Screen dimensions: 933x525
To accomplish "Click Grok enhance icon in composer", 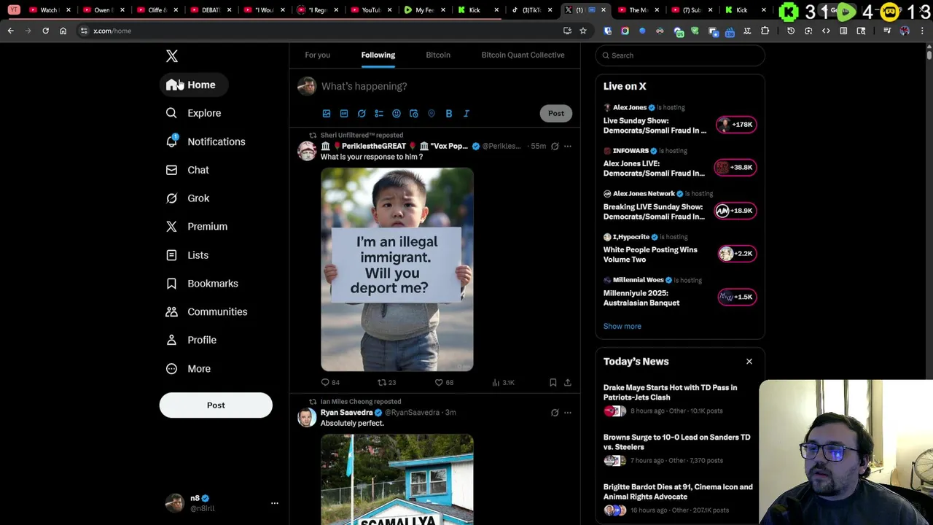I will [x=362, y=114].
